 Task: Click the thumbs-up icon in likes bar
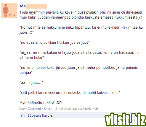23,115
